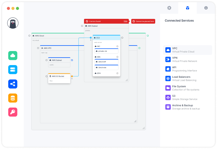Open the blue share/network category in sidebar
217x149 pixels.
pyautogui.click(x=13, y=84)
